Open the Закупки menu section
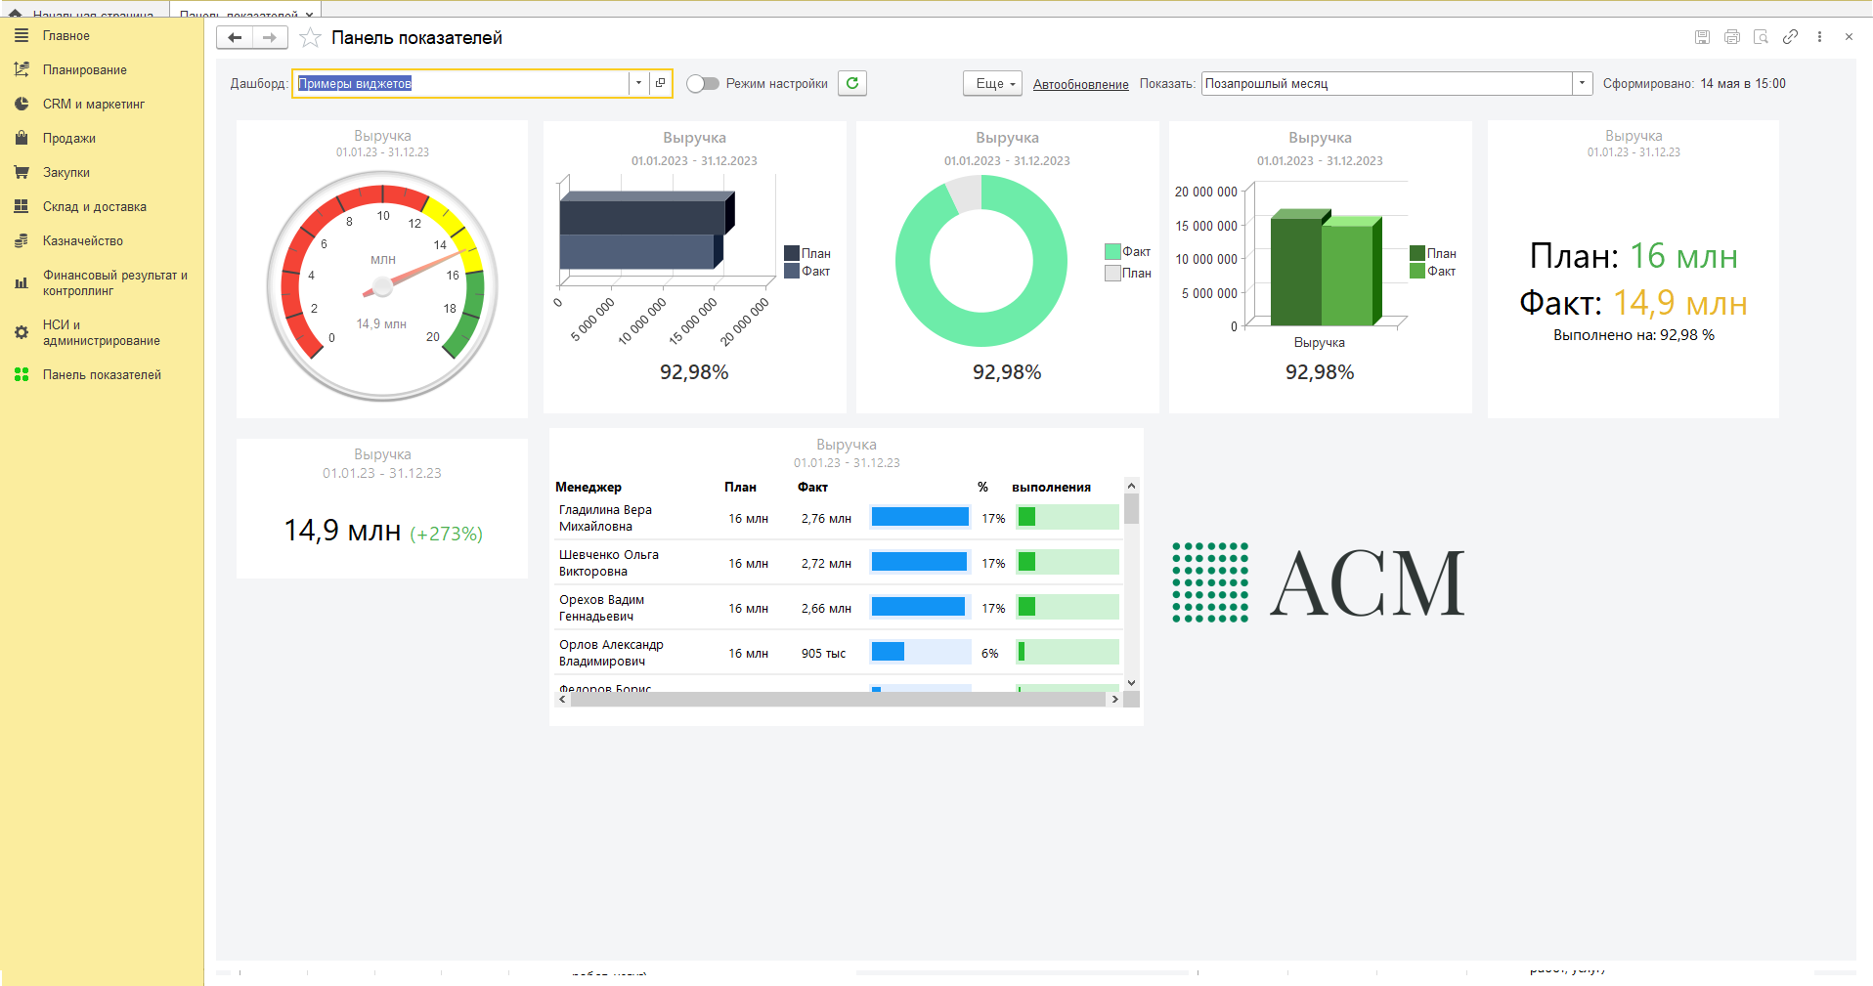This screenshot has height=986, width=1873. pyautogui.click(x=65, y=172)
